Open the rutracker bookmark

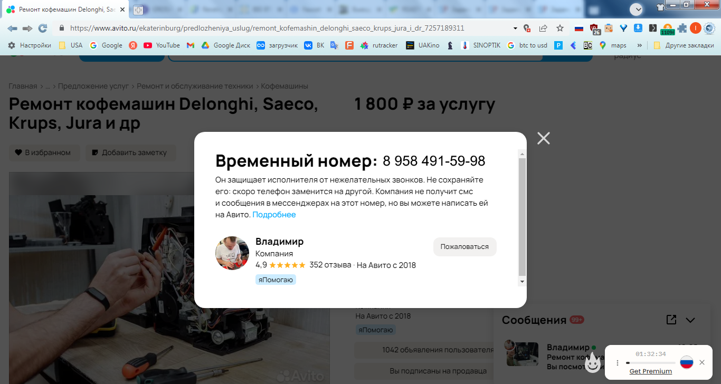click(x=379, y=45)
